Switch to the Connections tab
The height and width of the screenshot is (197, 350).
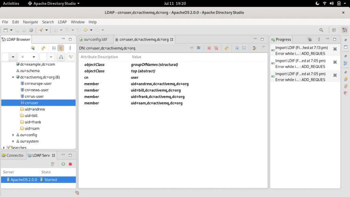[13, 155]
